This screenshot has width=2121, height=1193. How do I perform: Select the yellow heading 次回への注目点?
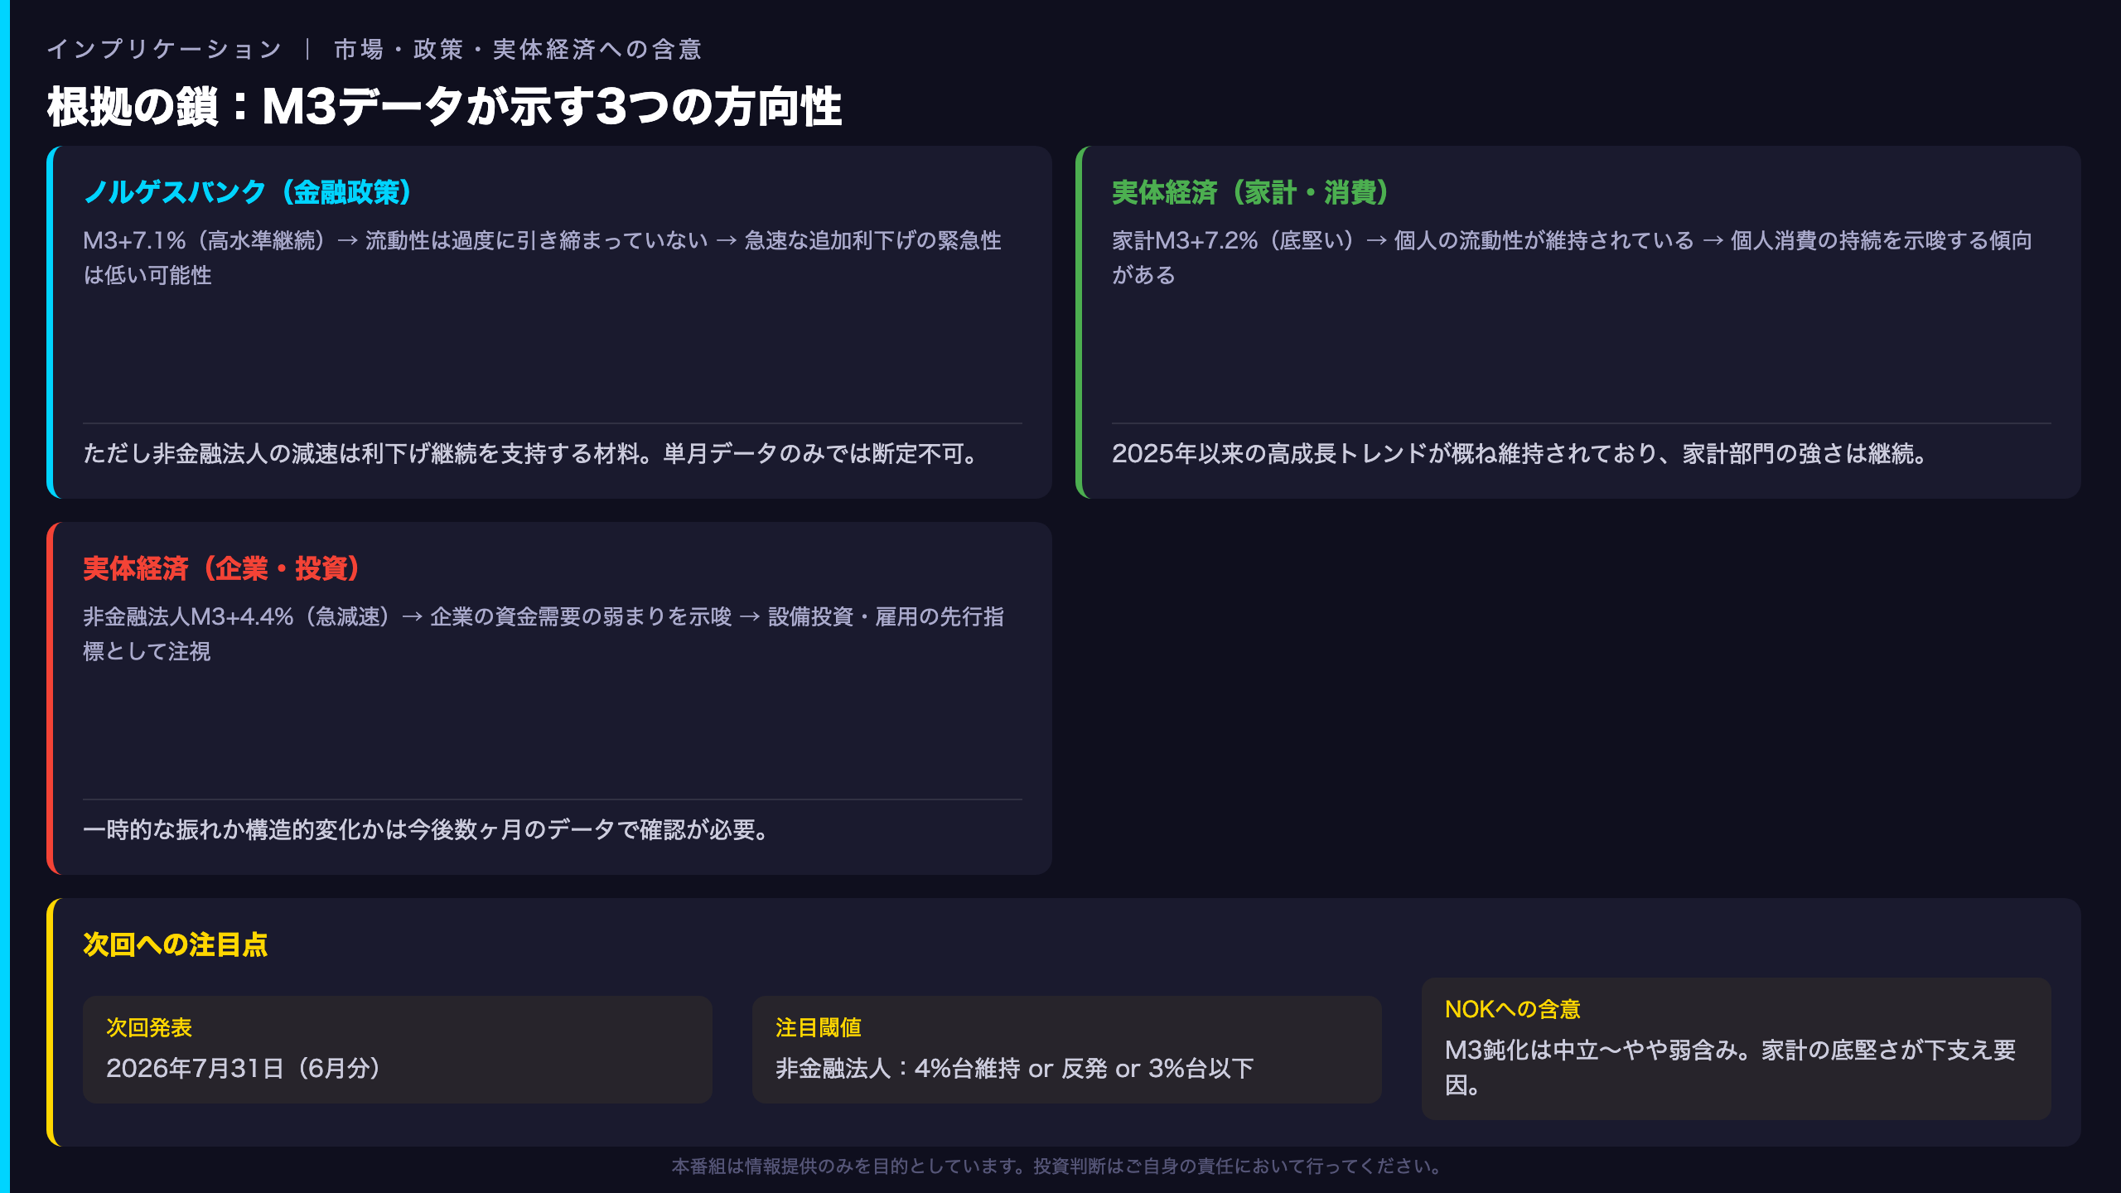175,944
